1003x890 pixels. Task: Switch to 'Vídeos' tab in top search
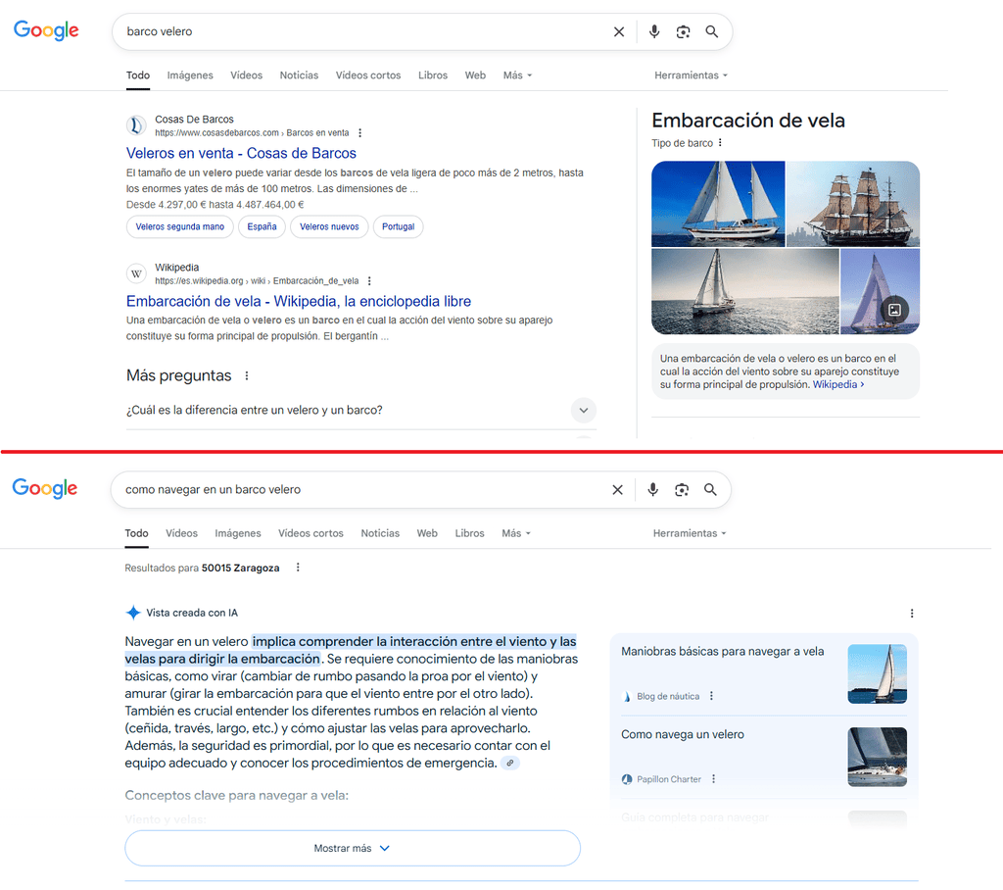tap(246, 75)
